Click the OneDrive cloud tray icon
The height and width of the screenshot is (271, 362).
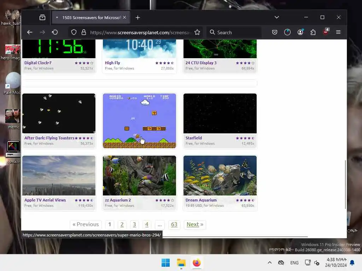tap(281, 263)
